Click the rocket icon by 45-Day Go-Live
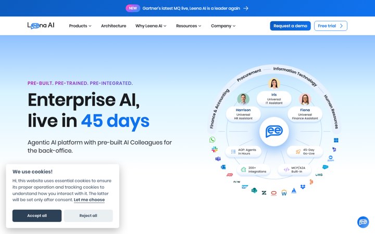Image resolution: width=375 pixels, height=234 pixels. coord(298,152)
